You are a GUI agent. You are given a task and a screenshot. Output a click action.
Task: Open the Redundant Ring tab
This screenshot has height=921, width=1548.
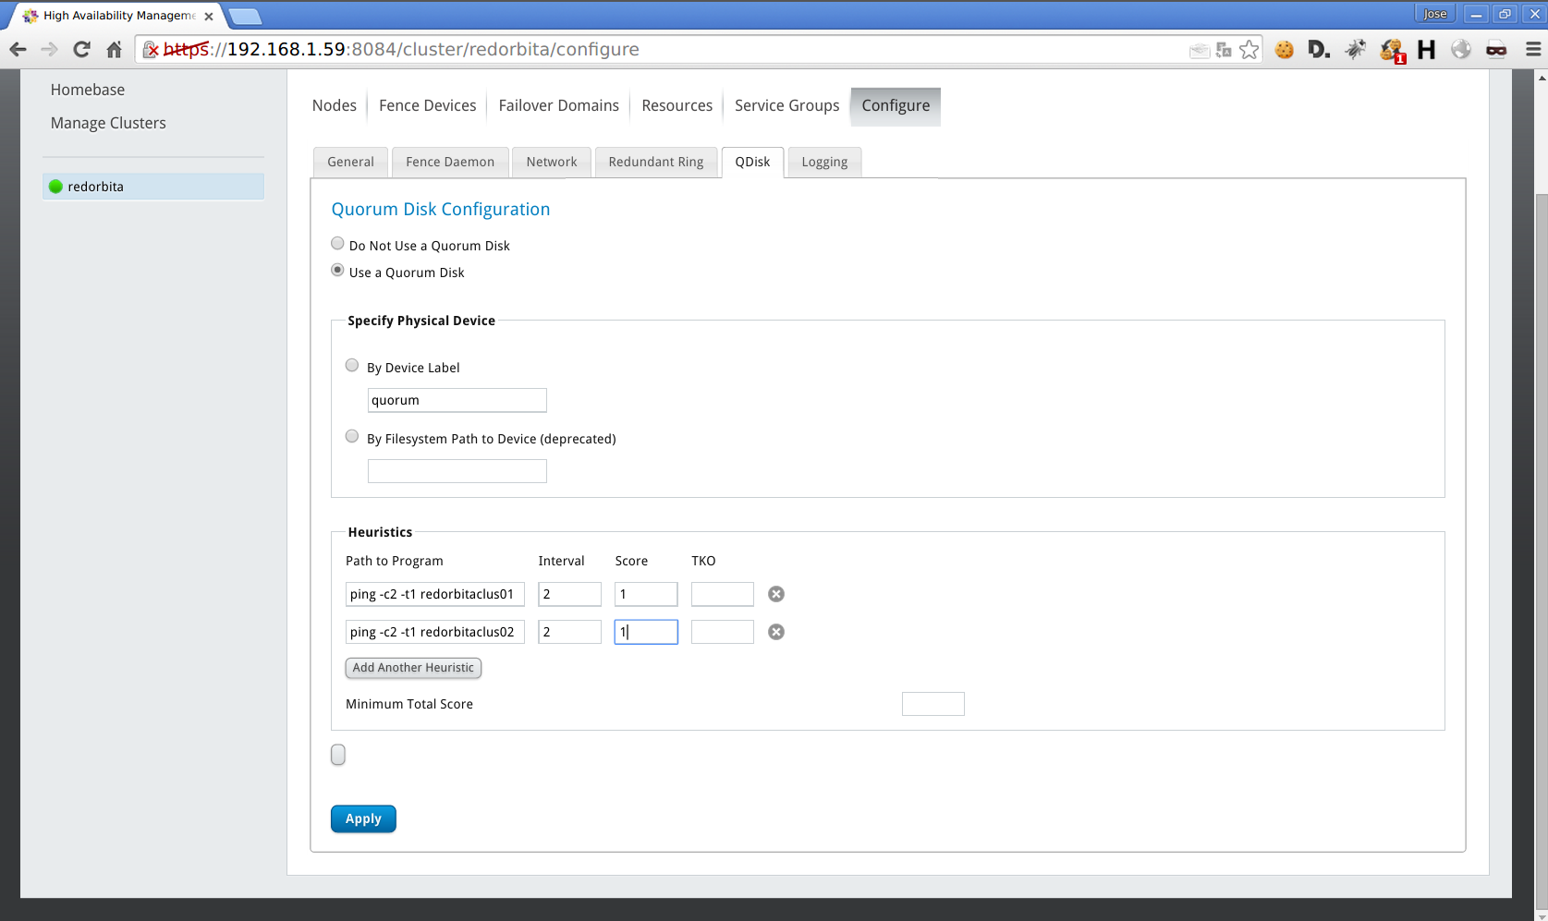click(x=655, y=162)
